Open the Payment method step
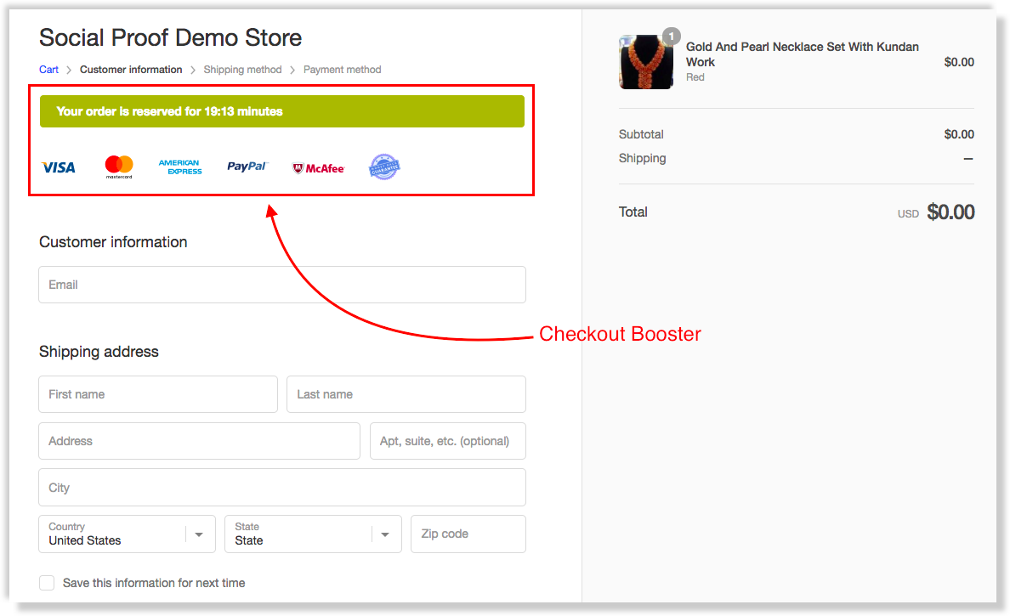The image size is (1010, 616). (x=342, y=69)
